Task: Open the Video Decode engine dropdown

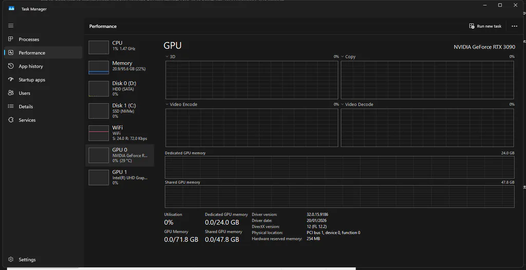Action: click(343, 105)
